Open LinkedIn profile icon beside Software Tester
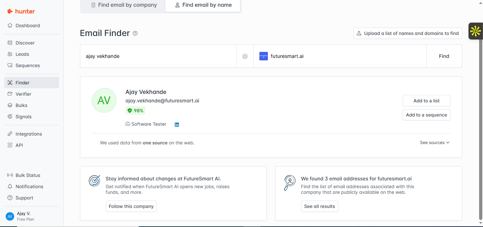 point(177,125)
